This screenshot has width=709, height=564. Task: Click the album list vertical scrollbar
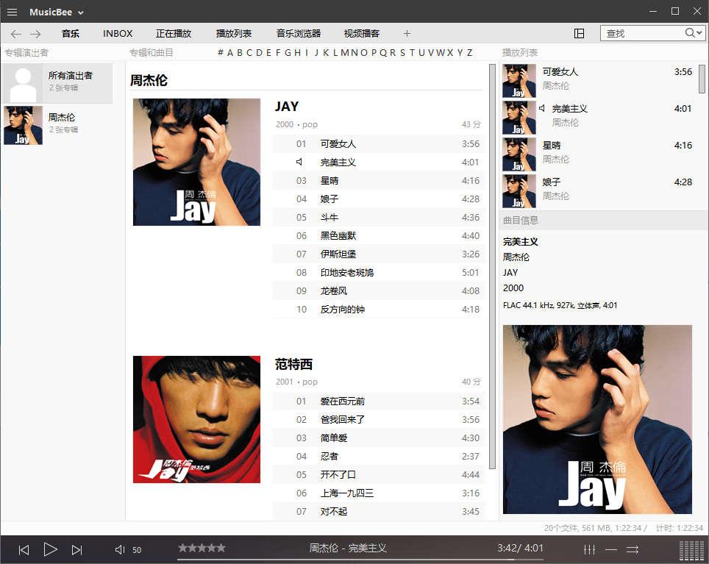click(493, 267)
